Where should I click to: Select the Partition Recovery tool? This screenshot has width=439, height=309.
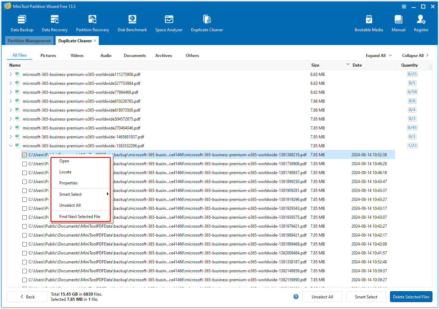pos(93,22)
